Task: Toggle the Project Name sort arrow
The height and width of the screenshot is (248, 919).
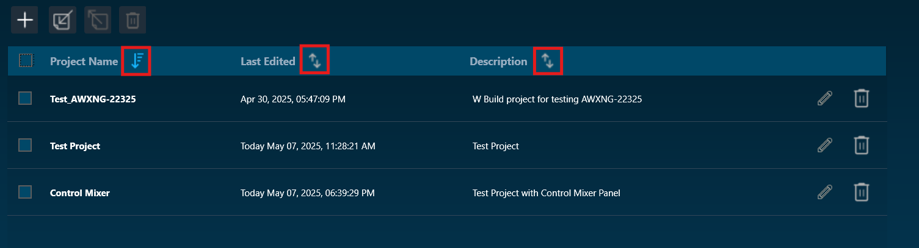Action: (x=137, y=60)
